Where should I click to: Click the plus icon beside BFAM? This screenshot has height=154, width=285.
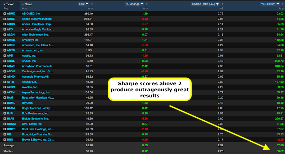(x=4, y=108)
